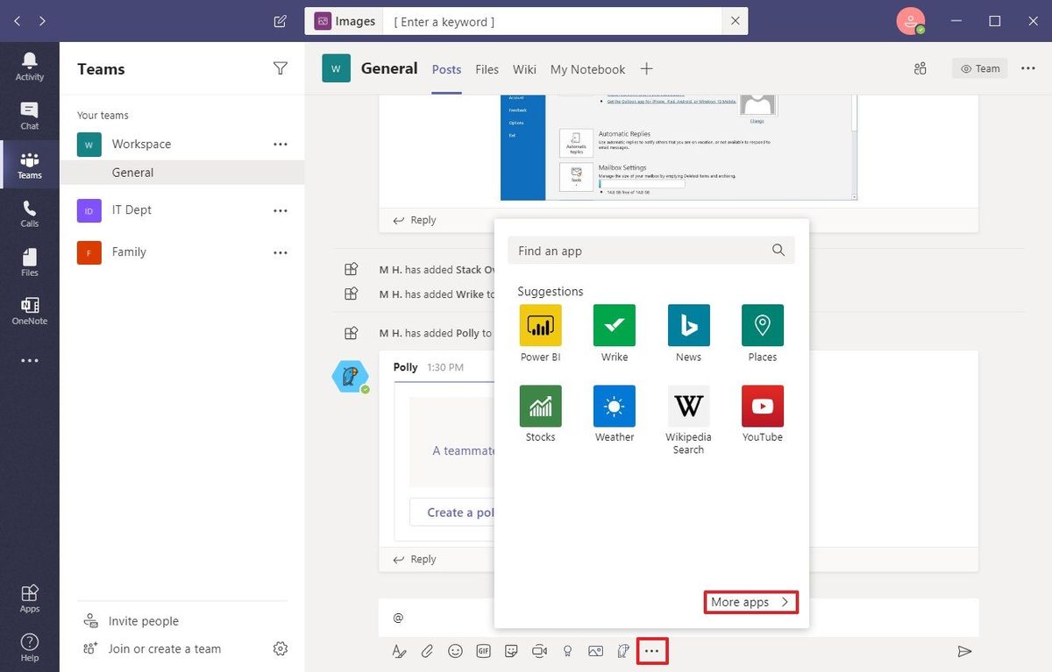The height and width of the screenshot is (672, 1052).
Task: Open the Wiki tab
Action: [524, 69]
